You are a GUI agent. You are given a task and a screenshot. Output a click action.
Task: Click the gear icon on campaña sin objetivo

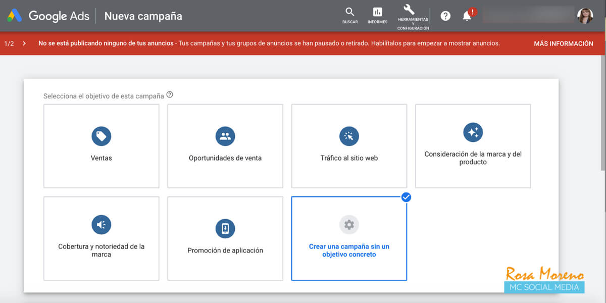[349, 225]
